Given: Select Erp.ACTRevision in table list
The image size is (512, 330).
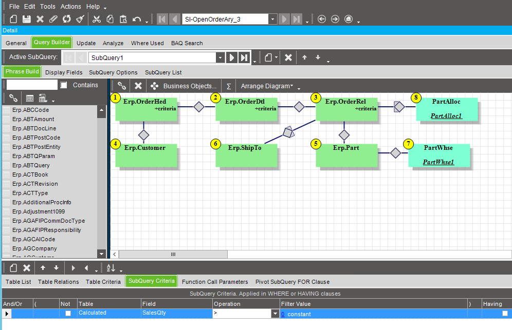Looking at the screenshot, I should (35, 184).
